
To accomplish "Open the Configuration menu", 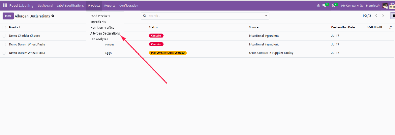I will 129,6.
